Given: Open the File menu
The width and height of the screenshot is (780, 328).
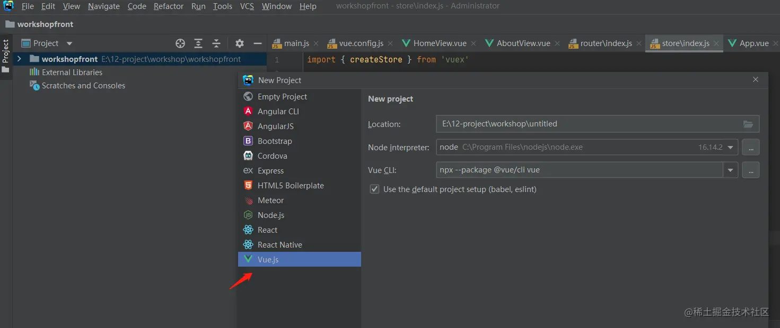Looking at the screenshot, I should pos(28,6).
